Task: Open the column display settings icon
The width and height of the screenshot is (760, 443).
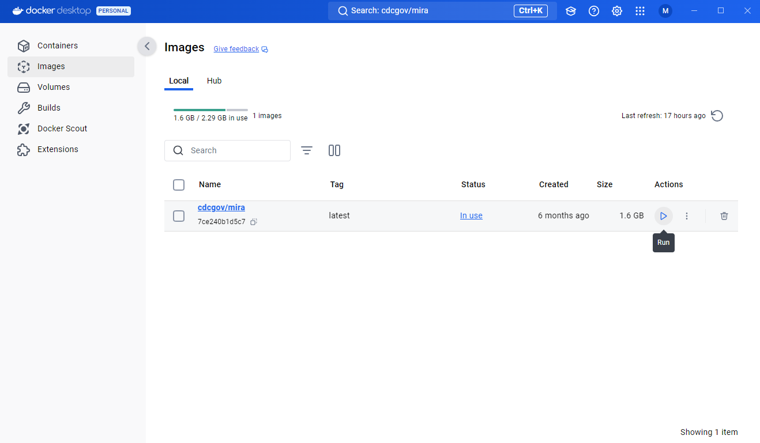Action: (x=334, y=150)
